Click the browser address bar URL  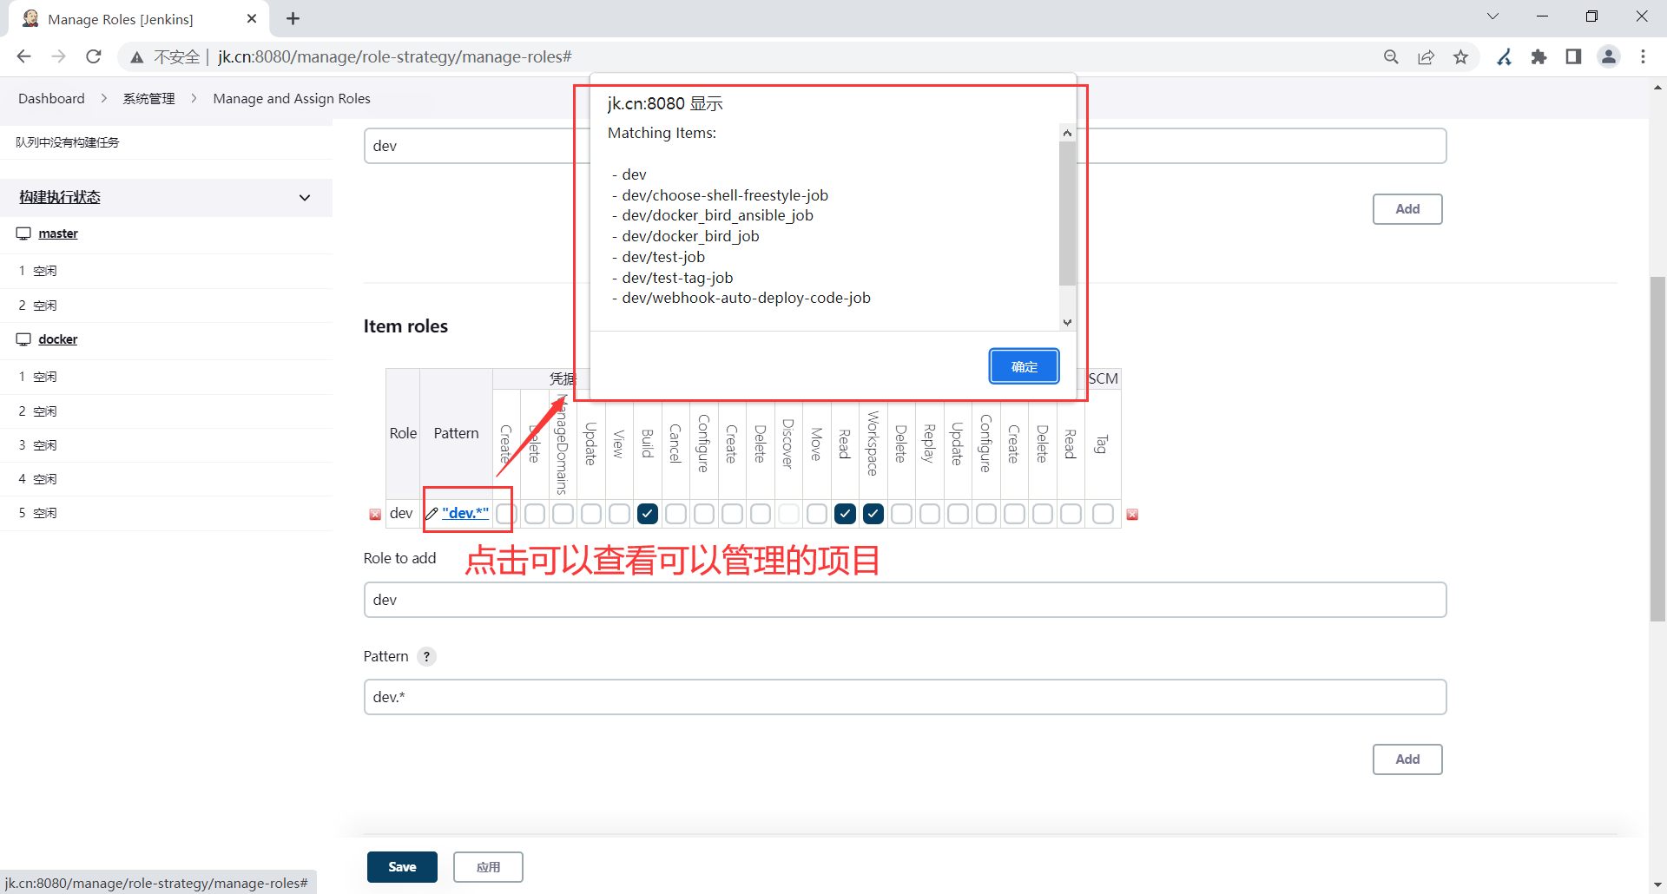395,57
